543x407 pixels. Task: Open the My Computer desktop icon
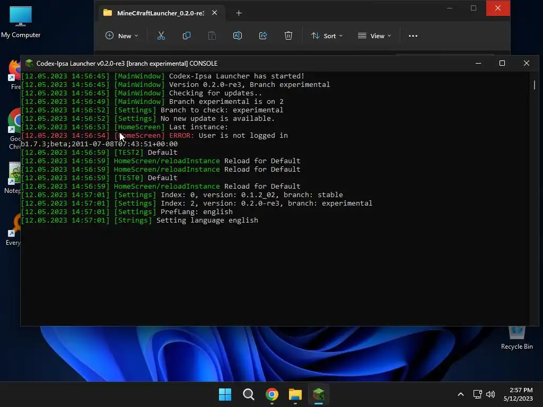pyautogui.click(x=21, y=22)
